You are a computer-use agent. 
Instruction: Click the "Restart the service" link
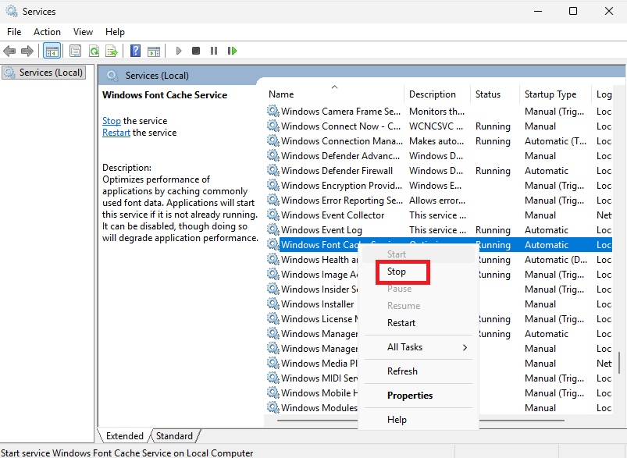pyautogui.click(x=116, y=132)
